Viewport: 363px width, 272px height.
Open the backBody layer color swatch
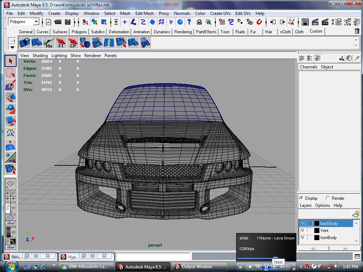(x=317, y=223)
